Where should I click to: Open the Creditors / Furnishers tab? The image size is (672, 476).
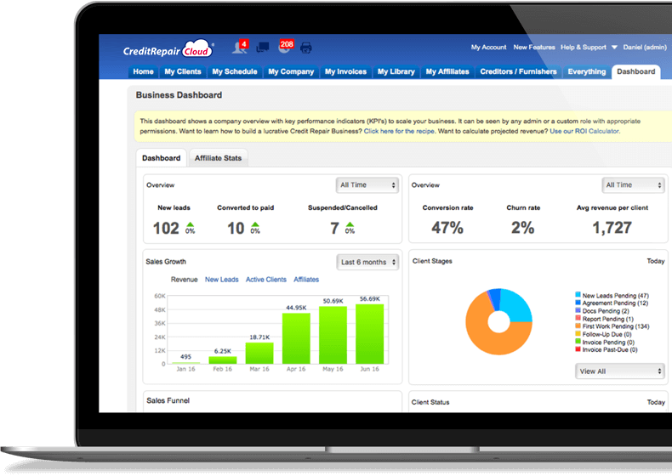click(518, 72)
